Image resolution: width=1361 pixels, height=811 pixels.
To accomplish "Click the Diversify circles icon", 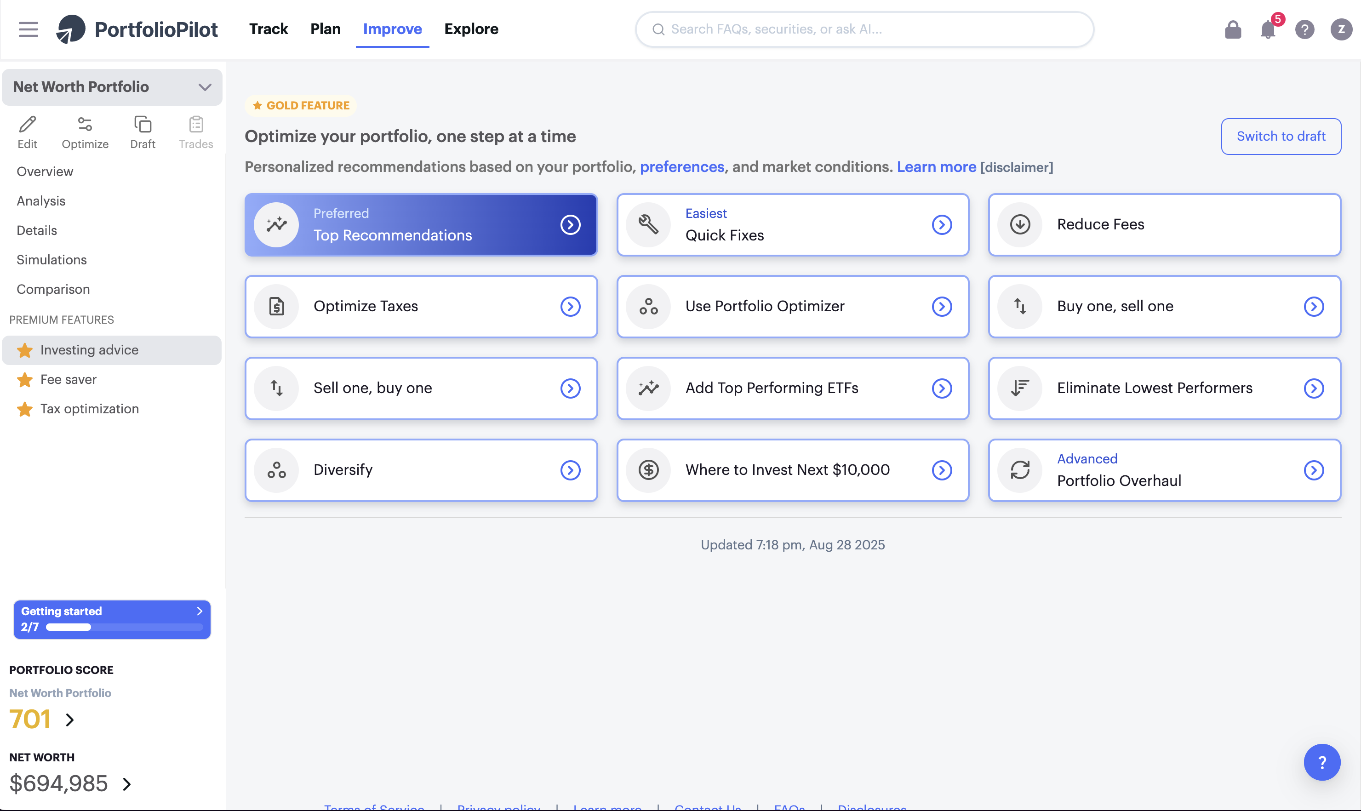I will pyautogui.click(x=277, y=470).
